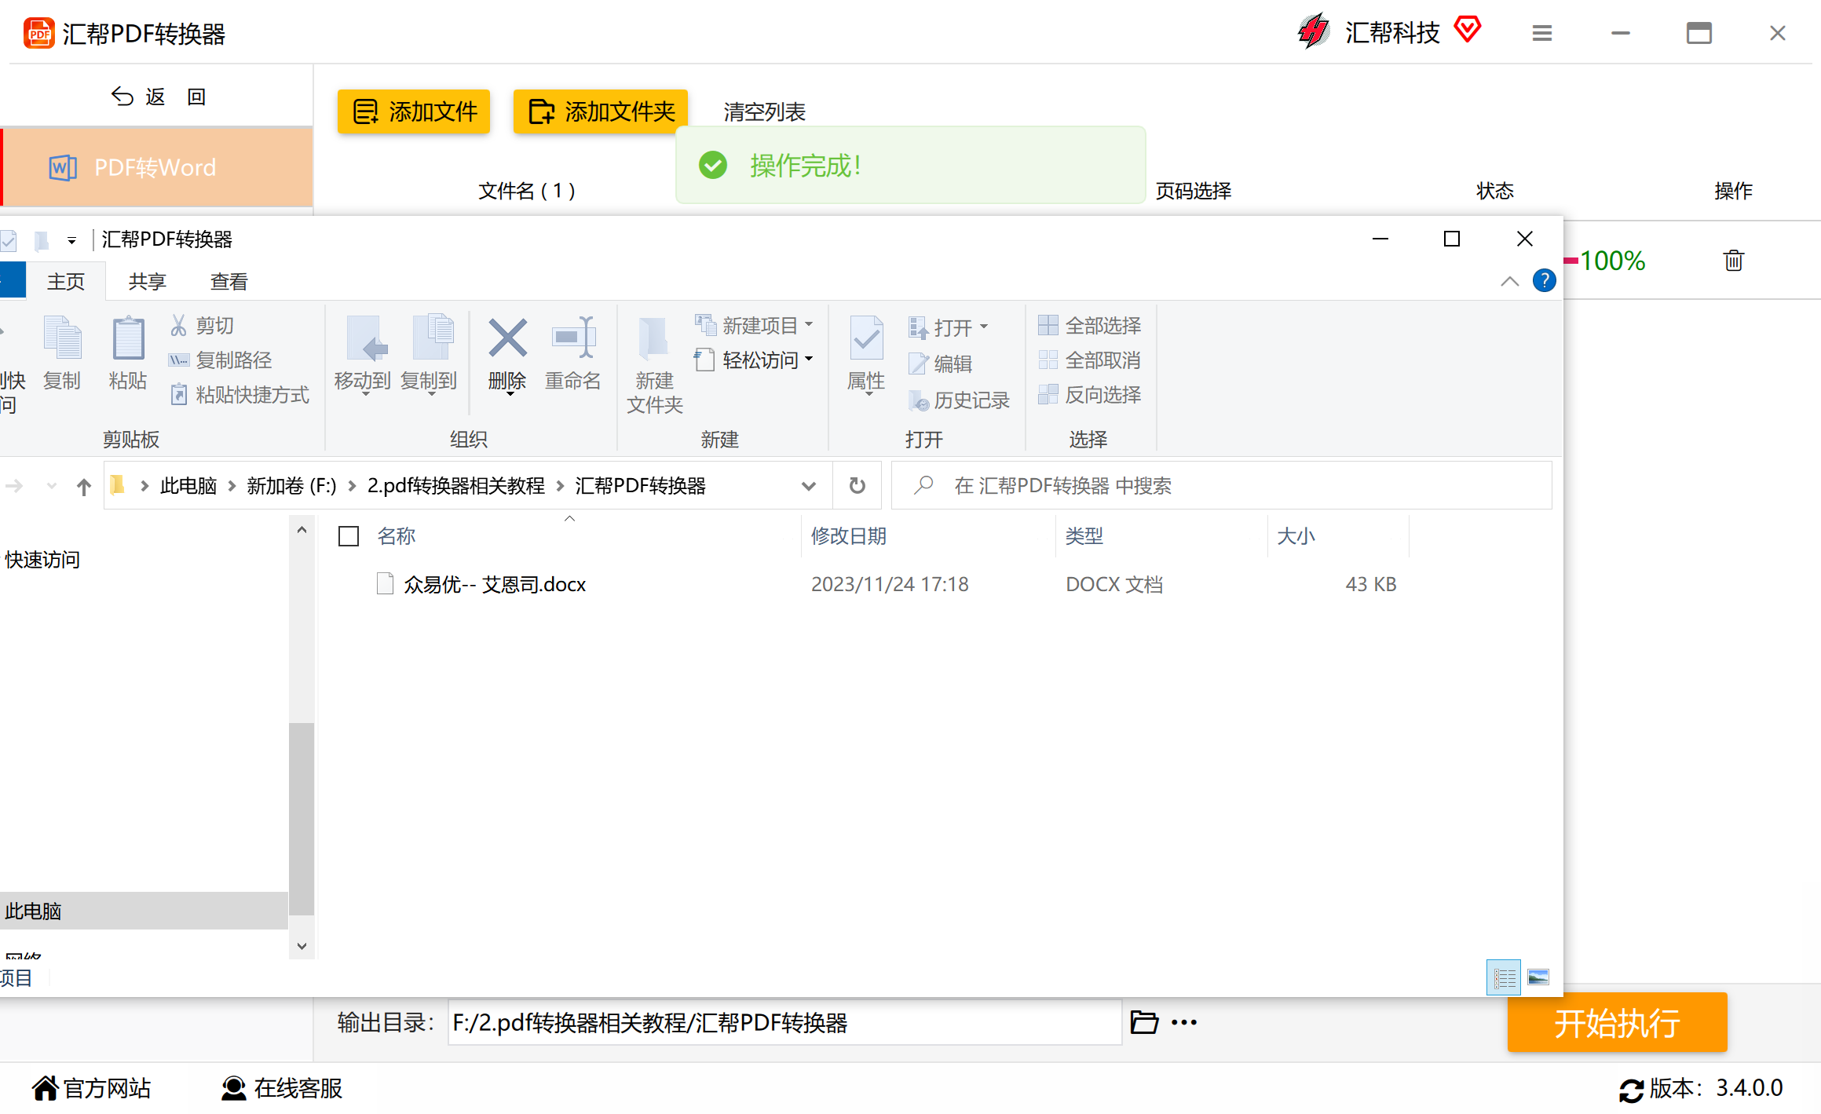Click 粘贴快捷方式 in the ribbon

pos(240,395)
